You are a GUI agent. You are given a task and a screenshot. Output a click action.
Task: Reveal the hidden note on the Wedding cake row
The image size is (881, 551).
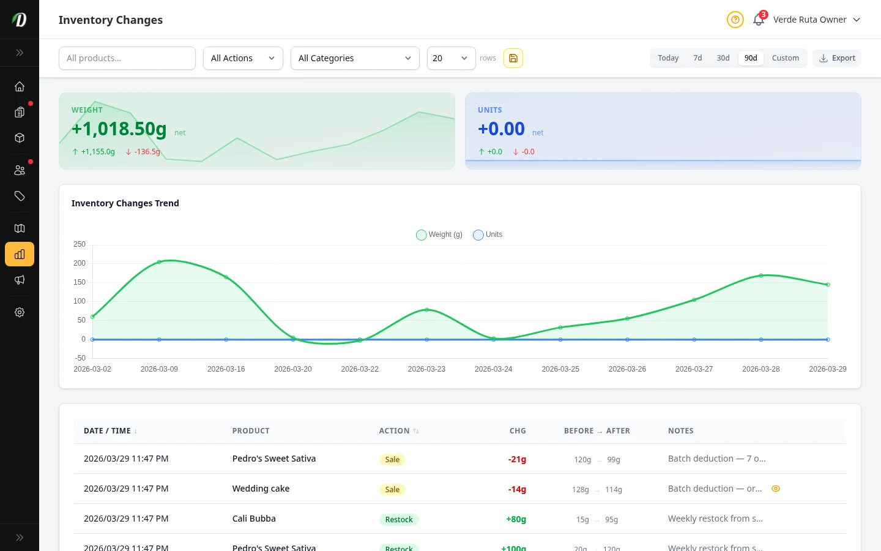[776, 489]
